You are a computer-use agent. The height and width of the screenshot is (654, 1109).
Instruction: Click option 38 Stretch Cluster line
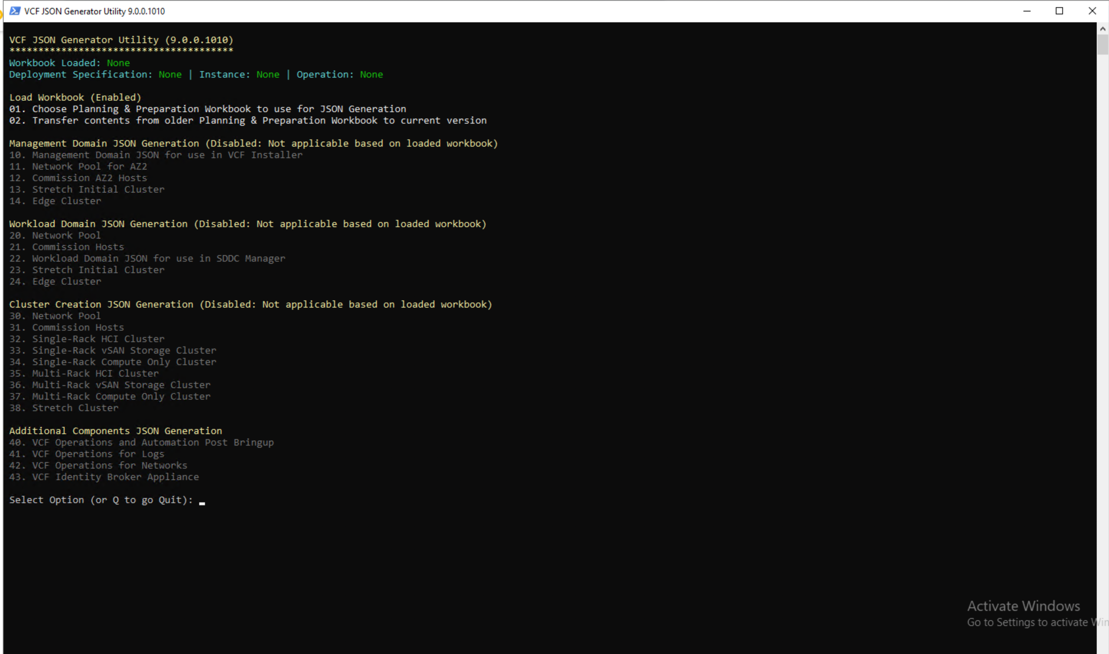coord(64,408)
